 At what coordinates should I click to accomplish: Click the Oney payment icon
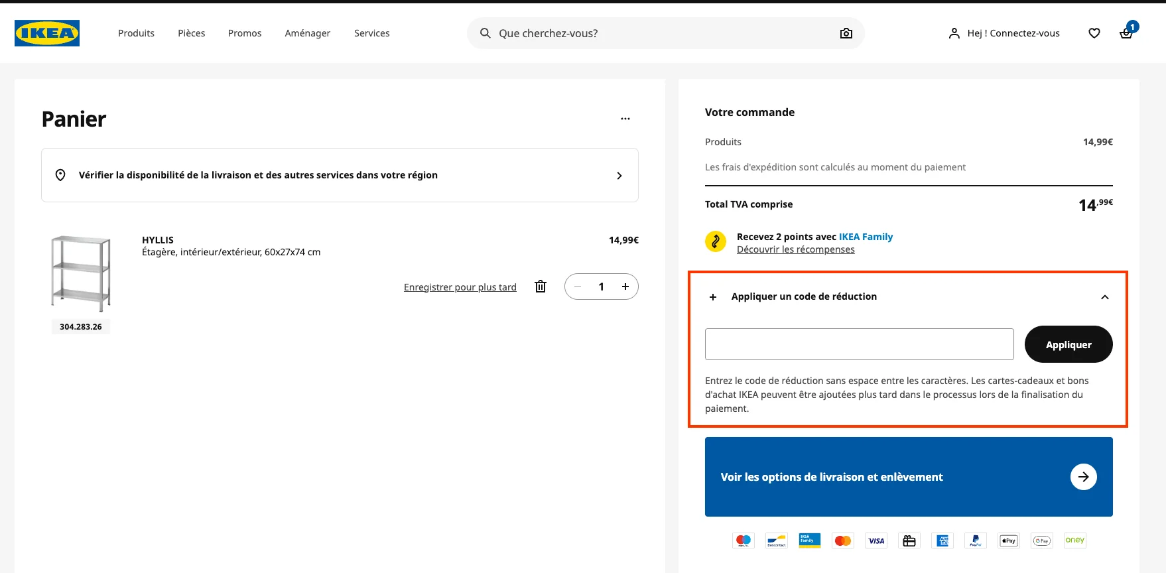(x=1075, y=541)
